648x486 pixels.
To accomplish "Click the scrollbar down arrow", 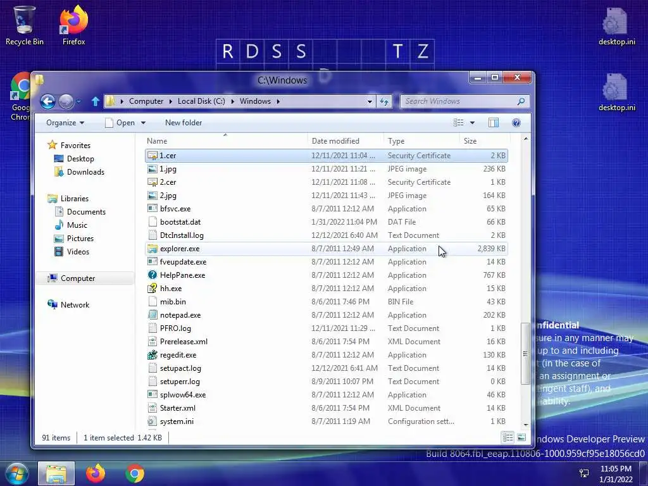I will (x=526, y=425).
